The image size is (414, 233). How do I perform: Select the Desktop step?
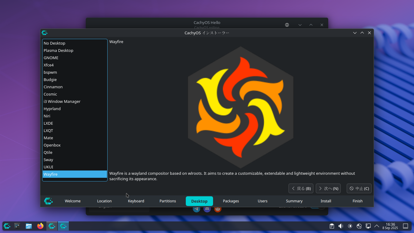point(199,201)
